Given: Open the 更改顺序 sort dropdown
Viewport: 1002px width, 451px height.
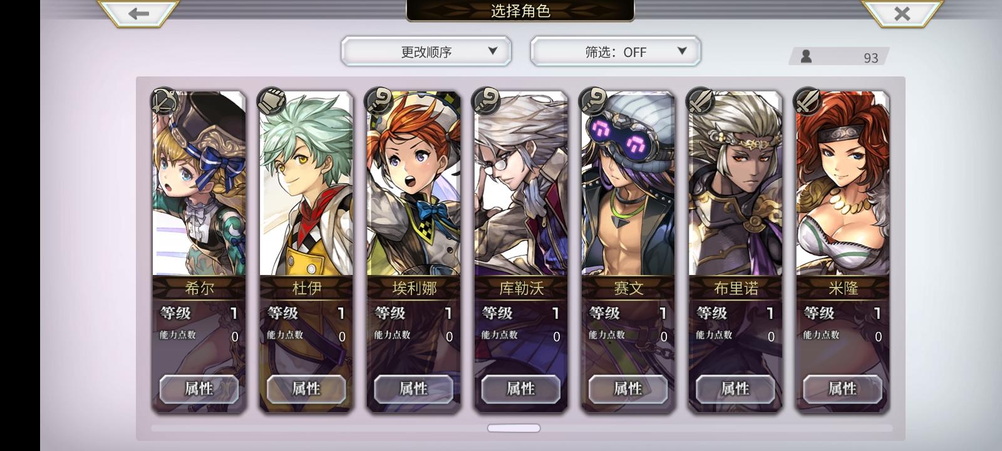Looking at the screenshot, I should coord(426,51).
